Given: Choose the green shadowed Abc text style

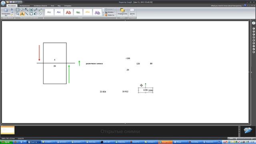Looking at the screenshot, I should point(78,12).
